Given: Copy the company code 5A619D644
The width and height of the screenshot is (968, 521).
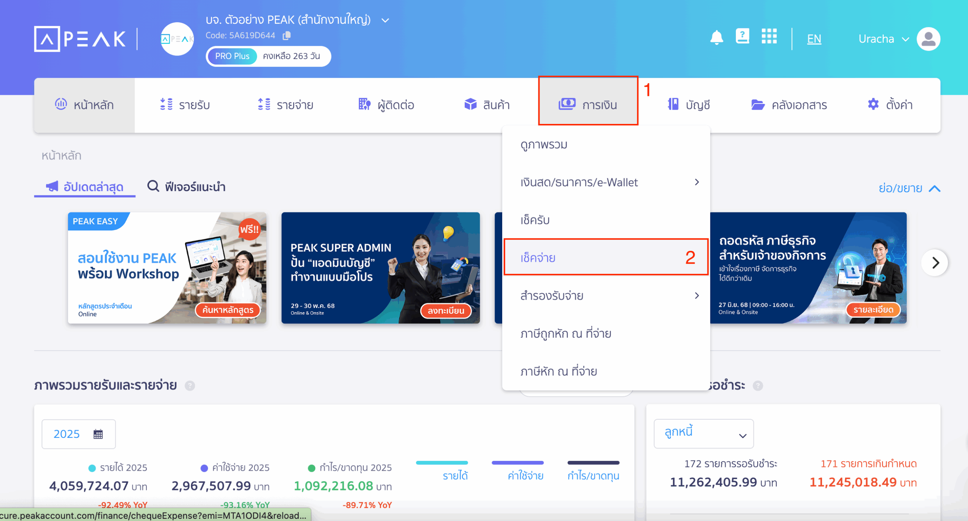Looking at the screenshot, I should [x=287, y=36].
